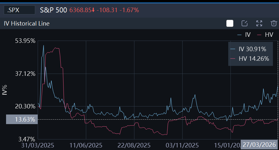279x150 pixels.
Task: Click the IV Historical Line title
Action: click(x=27, y=23)
